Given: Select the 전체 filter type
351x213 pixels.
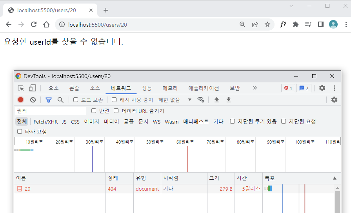Looking at the screenshot, I should click(22, 121).
